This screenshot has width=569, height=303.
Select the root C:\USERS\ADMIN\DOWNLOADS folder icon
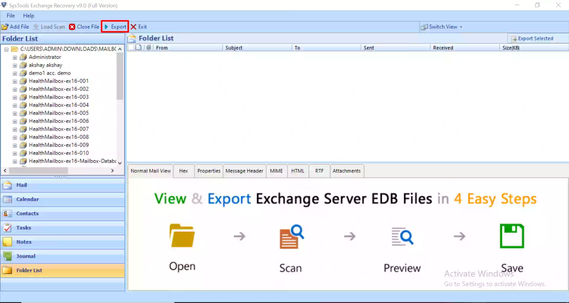pyautogui.click(x=15, y=49)
